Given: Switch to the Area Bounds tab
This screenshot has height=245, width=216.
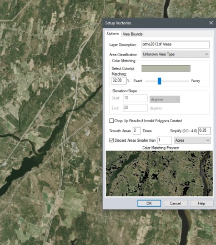Looking at the screenshot, I should (x=133, y=34).
